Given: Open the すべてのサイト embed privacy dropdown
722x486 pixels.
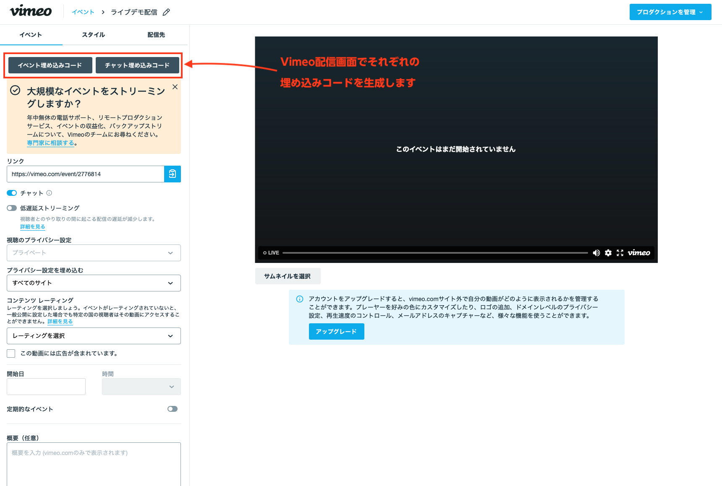Looking at the screenshot, I should point(94,283).
